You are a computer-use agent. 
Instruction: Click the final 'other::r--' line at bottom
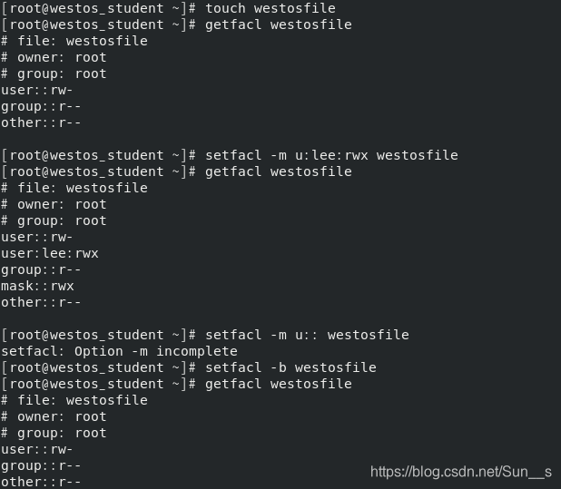[41, 482]
